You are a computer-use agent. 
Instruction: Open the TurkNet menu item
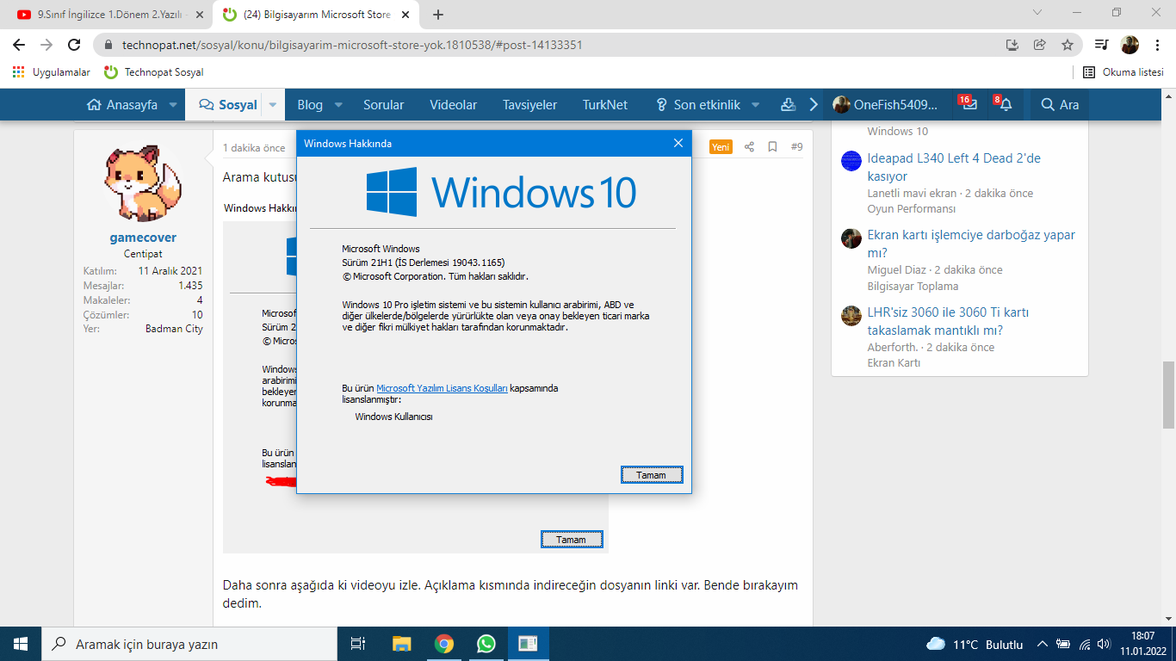tap(605, 105)
